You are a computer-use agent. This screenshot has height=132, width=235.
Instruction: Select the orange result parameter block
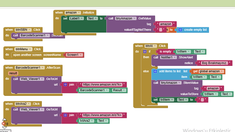pyautogui.click(x=13, y=73)
